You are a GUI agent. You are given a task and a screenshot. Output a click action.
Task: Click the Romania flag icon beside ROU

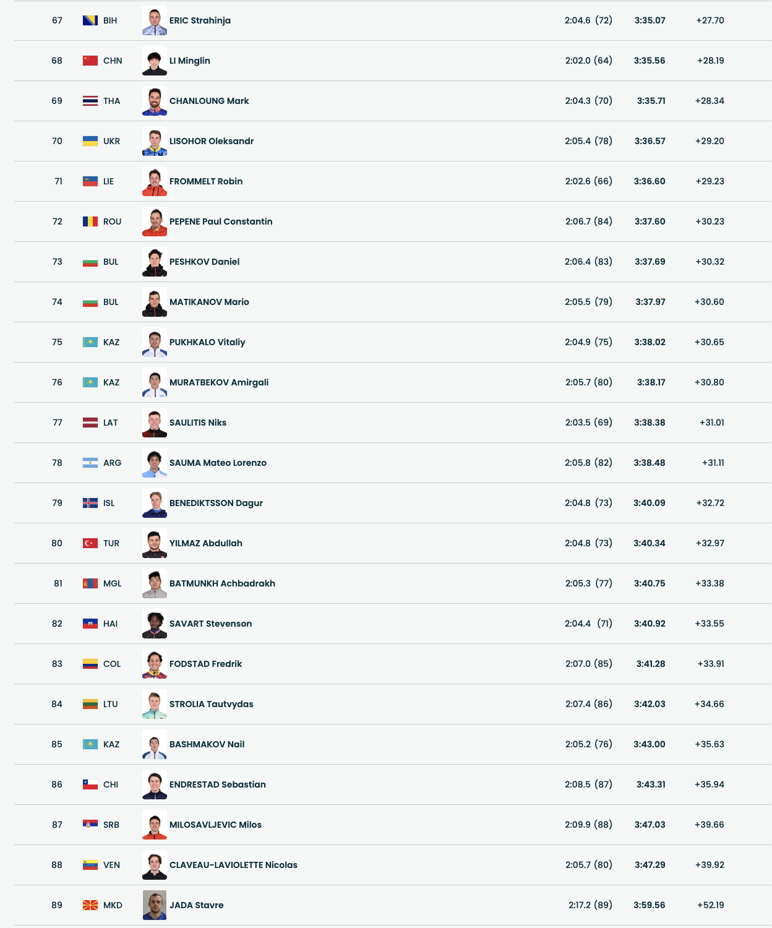coord(90,221)
